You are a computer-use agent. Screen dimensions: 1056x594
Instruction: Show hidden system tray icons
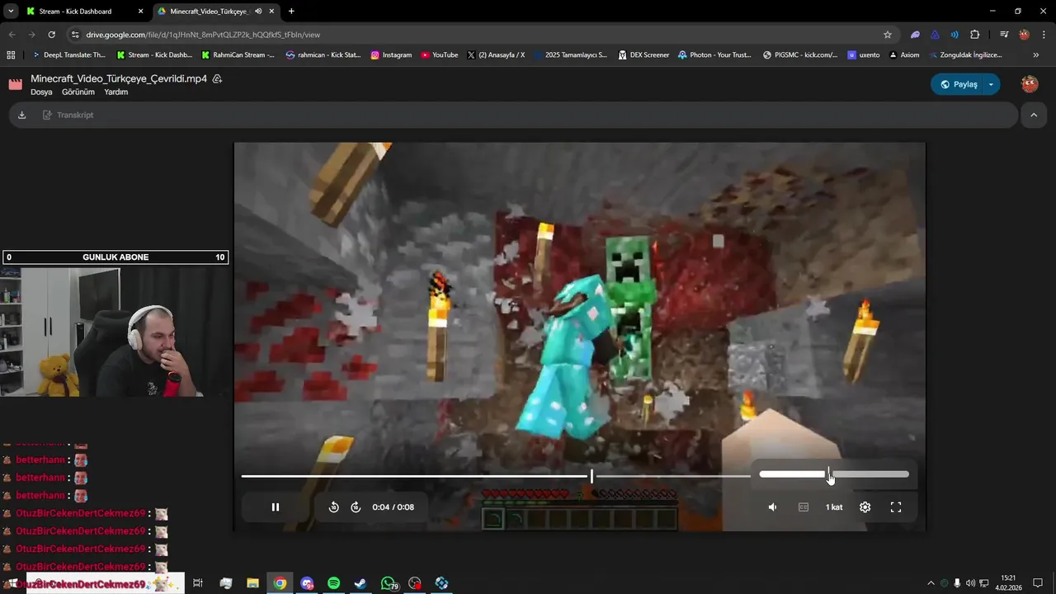(931, 583)
